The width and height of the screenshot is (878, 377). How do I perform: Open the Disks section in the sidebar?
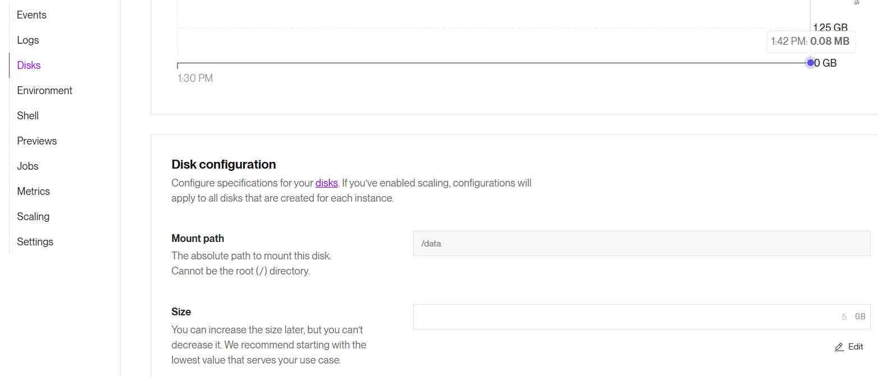click(28, 65)
